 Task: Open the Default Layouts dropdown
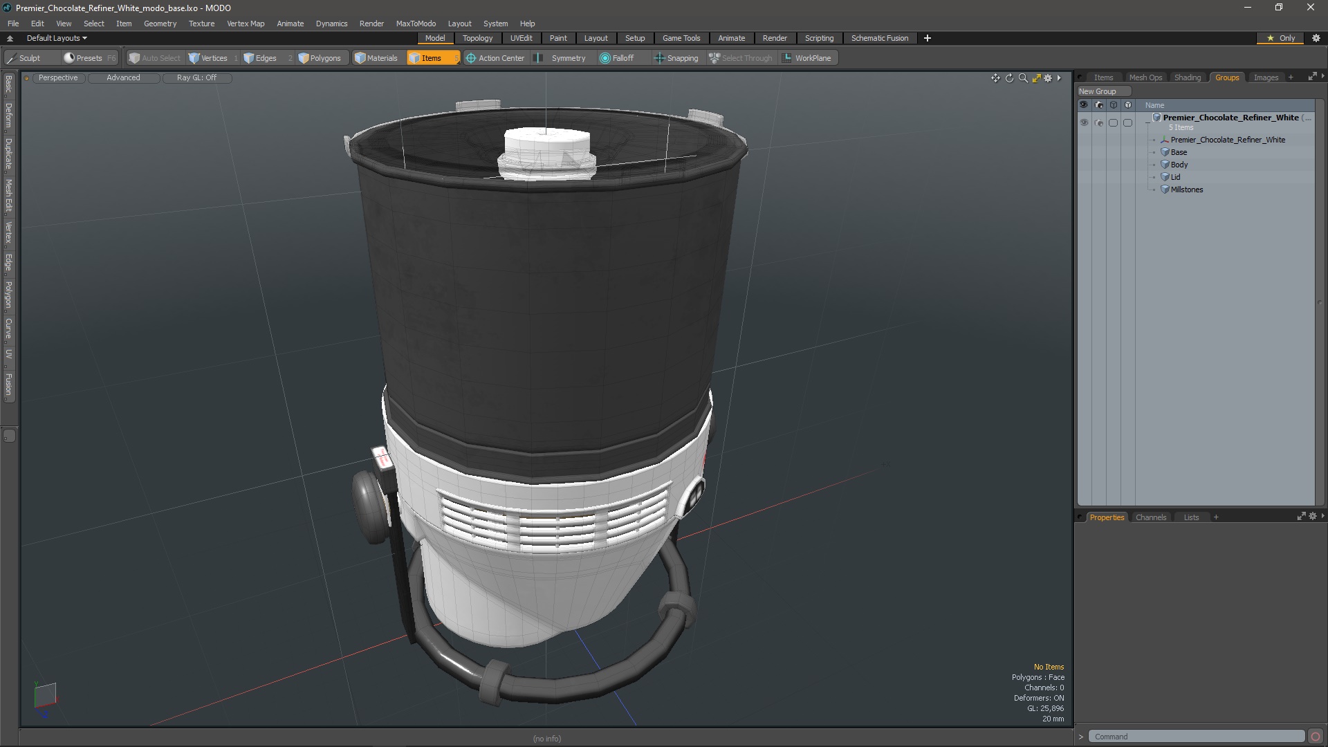[x=57, y=38]
